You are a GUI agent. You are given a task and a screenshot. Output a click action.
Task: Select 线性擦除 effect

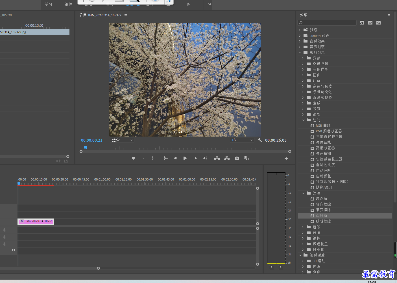pyautogui.click(x=323, y=221)
